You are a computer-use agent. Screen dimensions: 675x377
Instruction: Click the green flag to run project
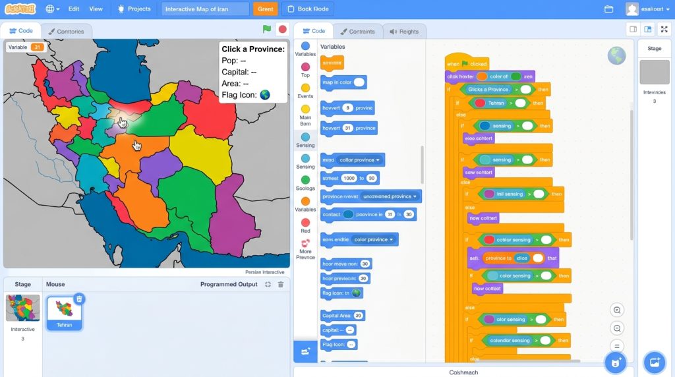267,29
